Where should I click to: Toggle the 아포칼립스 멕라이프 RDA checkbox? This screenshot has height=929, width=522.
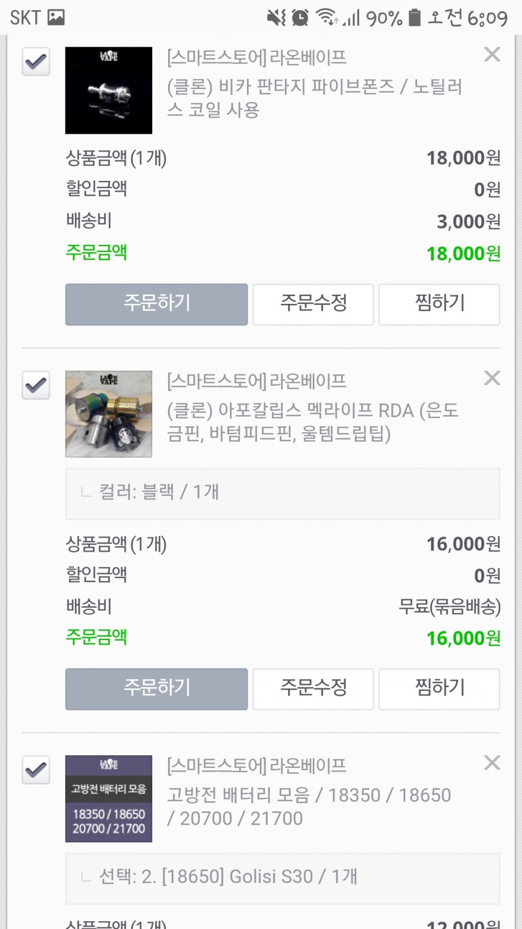click(x=36, y=385)
